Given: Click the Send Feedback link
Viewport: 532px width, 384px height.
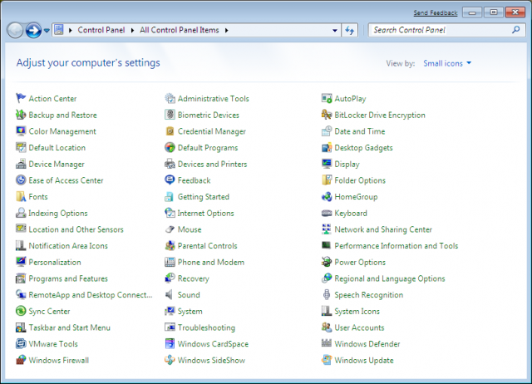Looking at the screenshot, I should [x=436, y=13].
